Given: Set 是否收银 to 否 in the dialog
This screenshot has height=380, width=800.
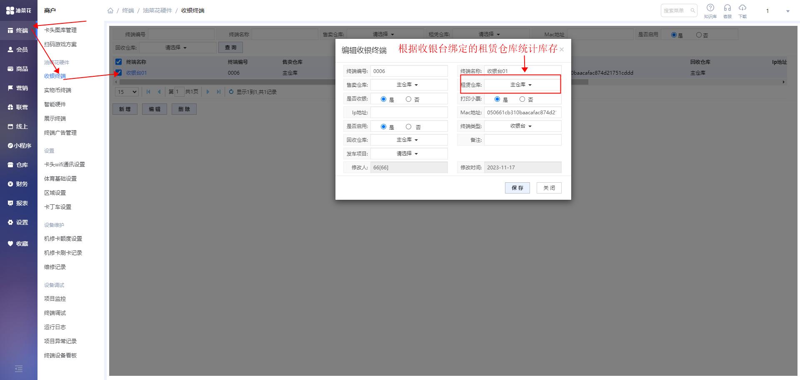Looking at the screenshot, I should 409,99.
